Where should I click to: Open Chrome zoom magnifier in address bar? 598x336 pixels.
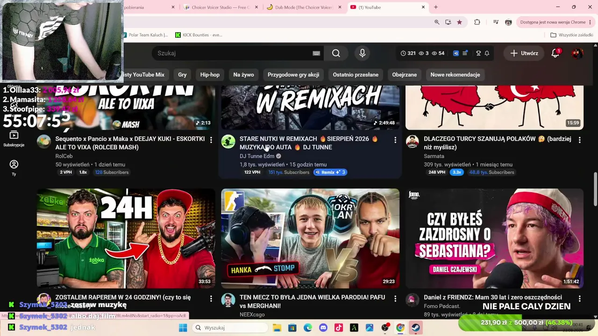(437, 22)
